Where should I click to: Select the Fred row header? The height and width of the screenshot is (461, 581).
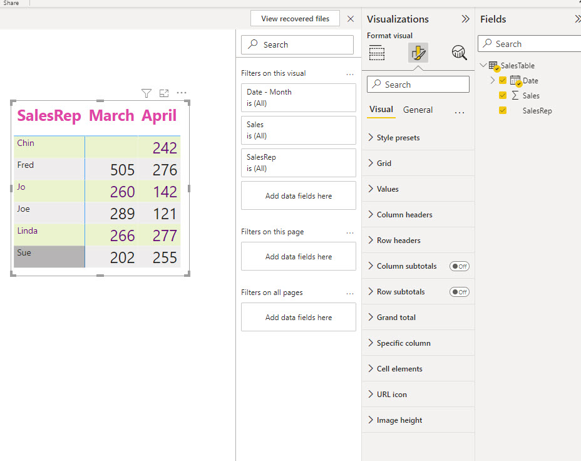(49, 169)
